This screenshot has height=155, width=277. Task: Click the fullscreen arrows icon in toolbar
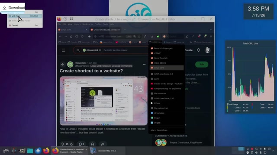pos(145,37)
